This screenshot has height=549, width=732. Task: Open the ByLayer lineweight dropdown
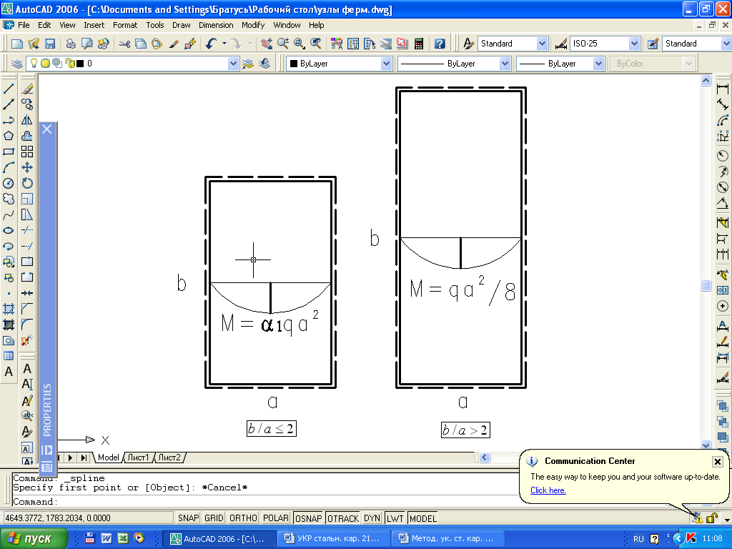(598, 64)
